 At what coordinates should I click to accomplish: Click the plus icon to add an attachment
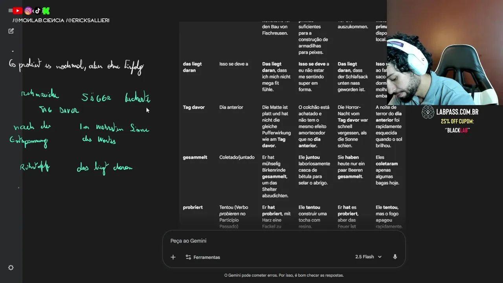(x=173, y=257)
